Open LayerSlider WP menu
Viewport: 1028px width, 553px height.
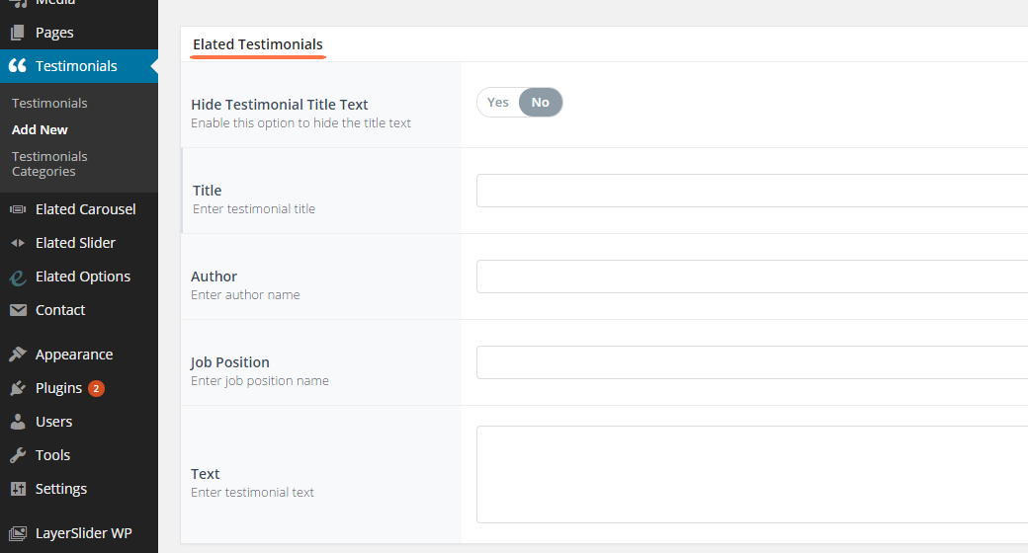tap(83, 533)
